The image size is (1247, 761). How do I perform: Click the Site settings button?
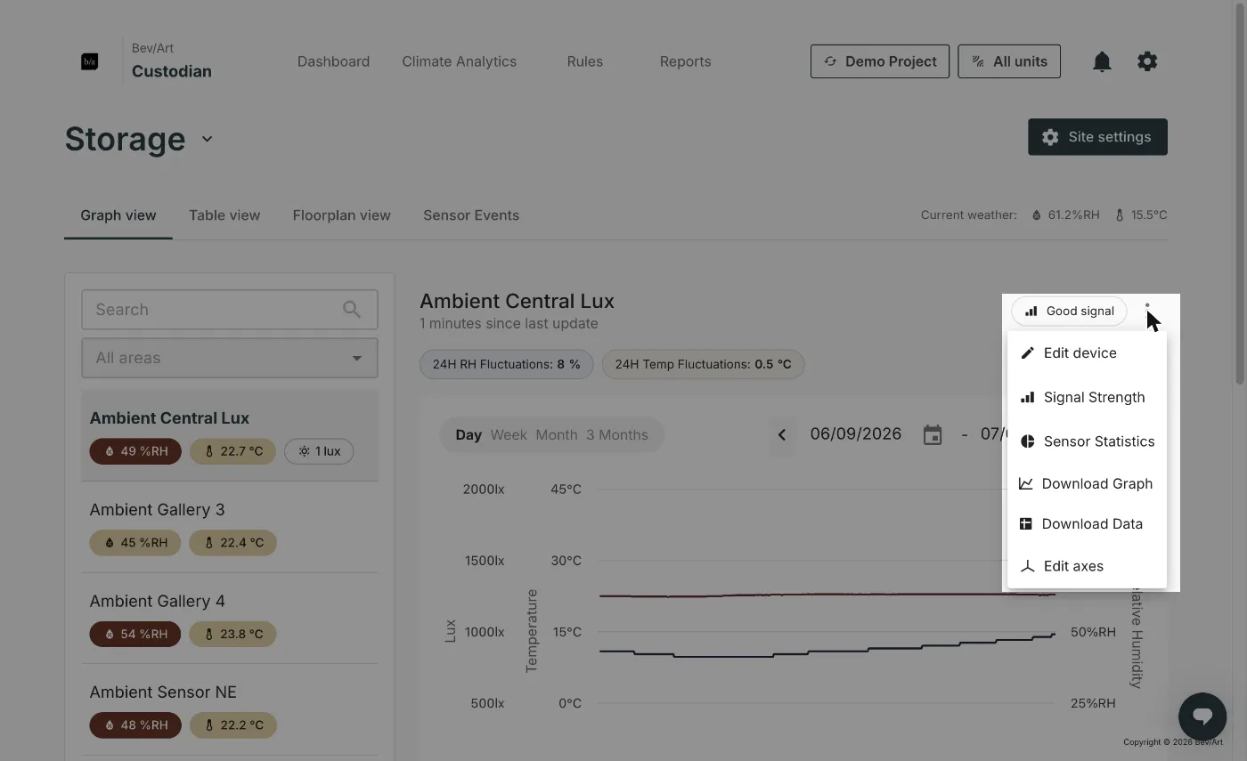pos(1097,137)
